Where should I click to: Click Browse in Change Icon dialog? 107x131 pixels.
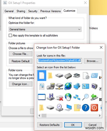coord(93,61)
